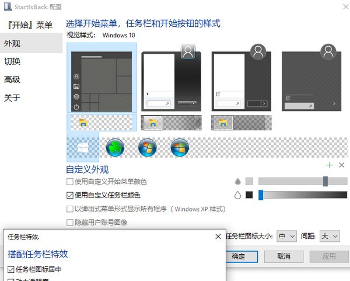Pick the third start menu style with round avatar

[x=242, y=78]
